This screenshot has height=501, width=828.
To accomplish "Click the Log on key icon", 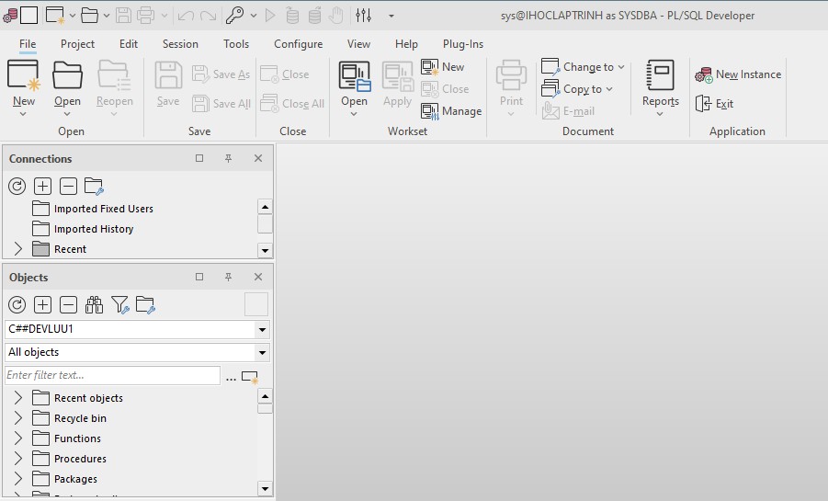I will coord(235,16).
